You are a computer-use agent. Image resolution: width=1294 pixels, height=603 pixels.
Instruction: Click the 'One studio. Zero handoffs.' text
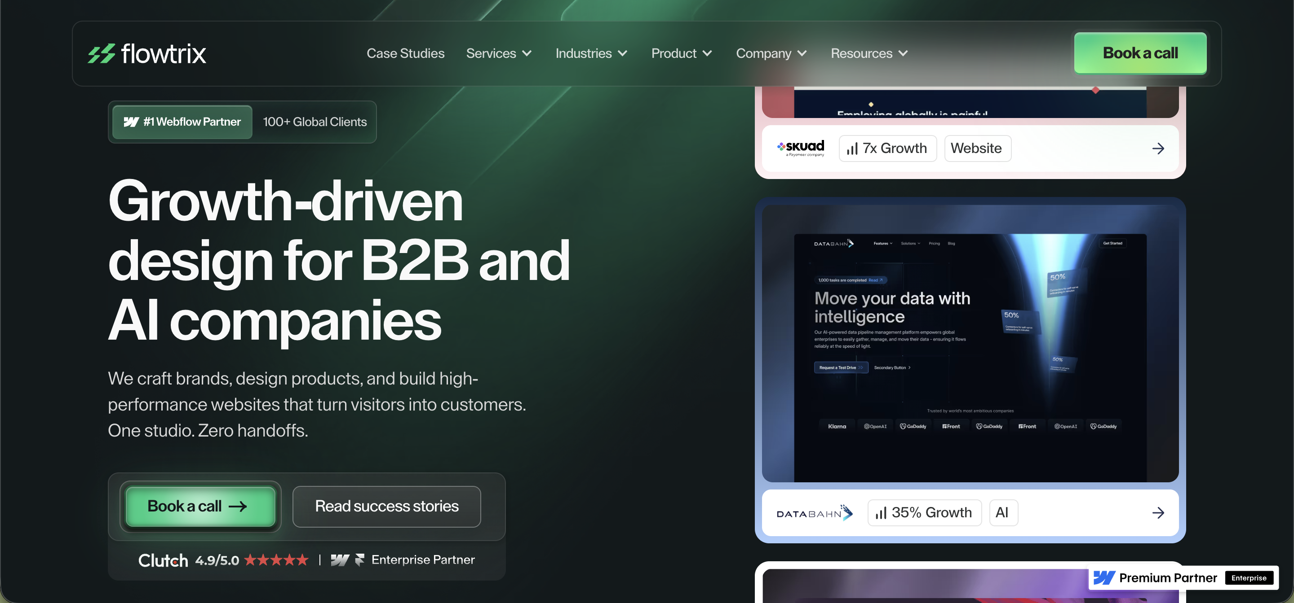pos(208,430)
